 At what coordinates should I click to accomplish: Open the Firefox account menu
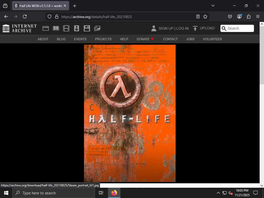tap(239, 16)
